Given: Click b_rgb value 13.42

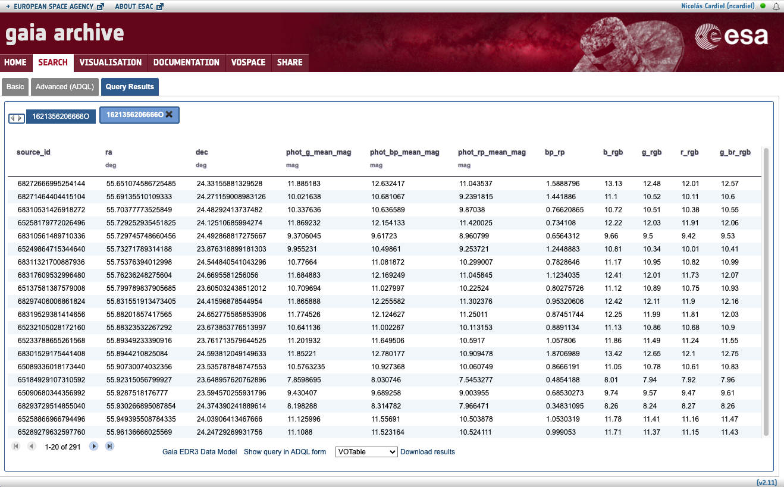Looking at the screenshot, I should coord(613,354).
